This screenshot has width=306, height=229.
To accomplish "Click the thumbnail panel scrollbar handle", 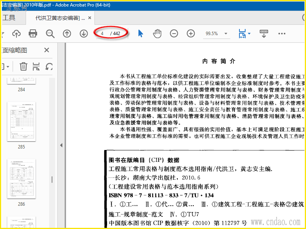I will point(52,179).
